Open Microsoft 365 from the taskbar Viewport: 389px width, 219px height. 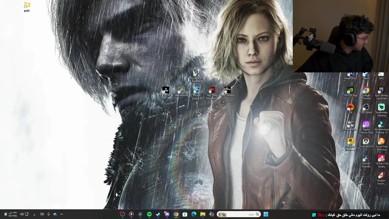tap(212, 214)
